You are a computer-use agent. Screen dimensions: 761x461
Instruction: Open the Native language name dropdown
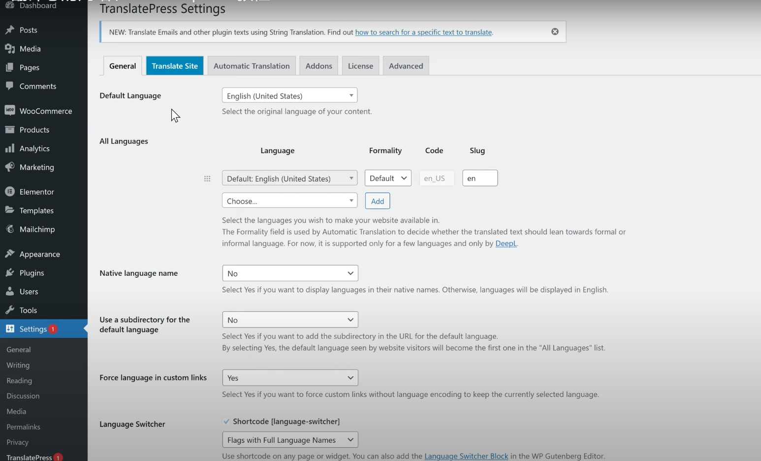290,273
